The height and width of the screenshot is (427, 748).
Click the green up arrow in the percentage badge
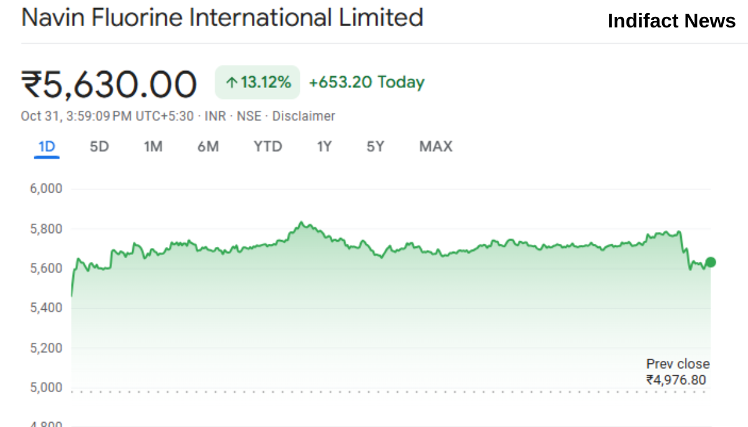pyautogui.click(x=231, y=82)
